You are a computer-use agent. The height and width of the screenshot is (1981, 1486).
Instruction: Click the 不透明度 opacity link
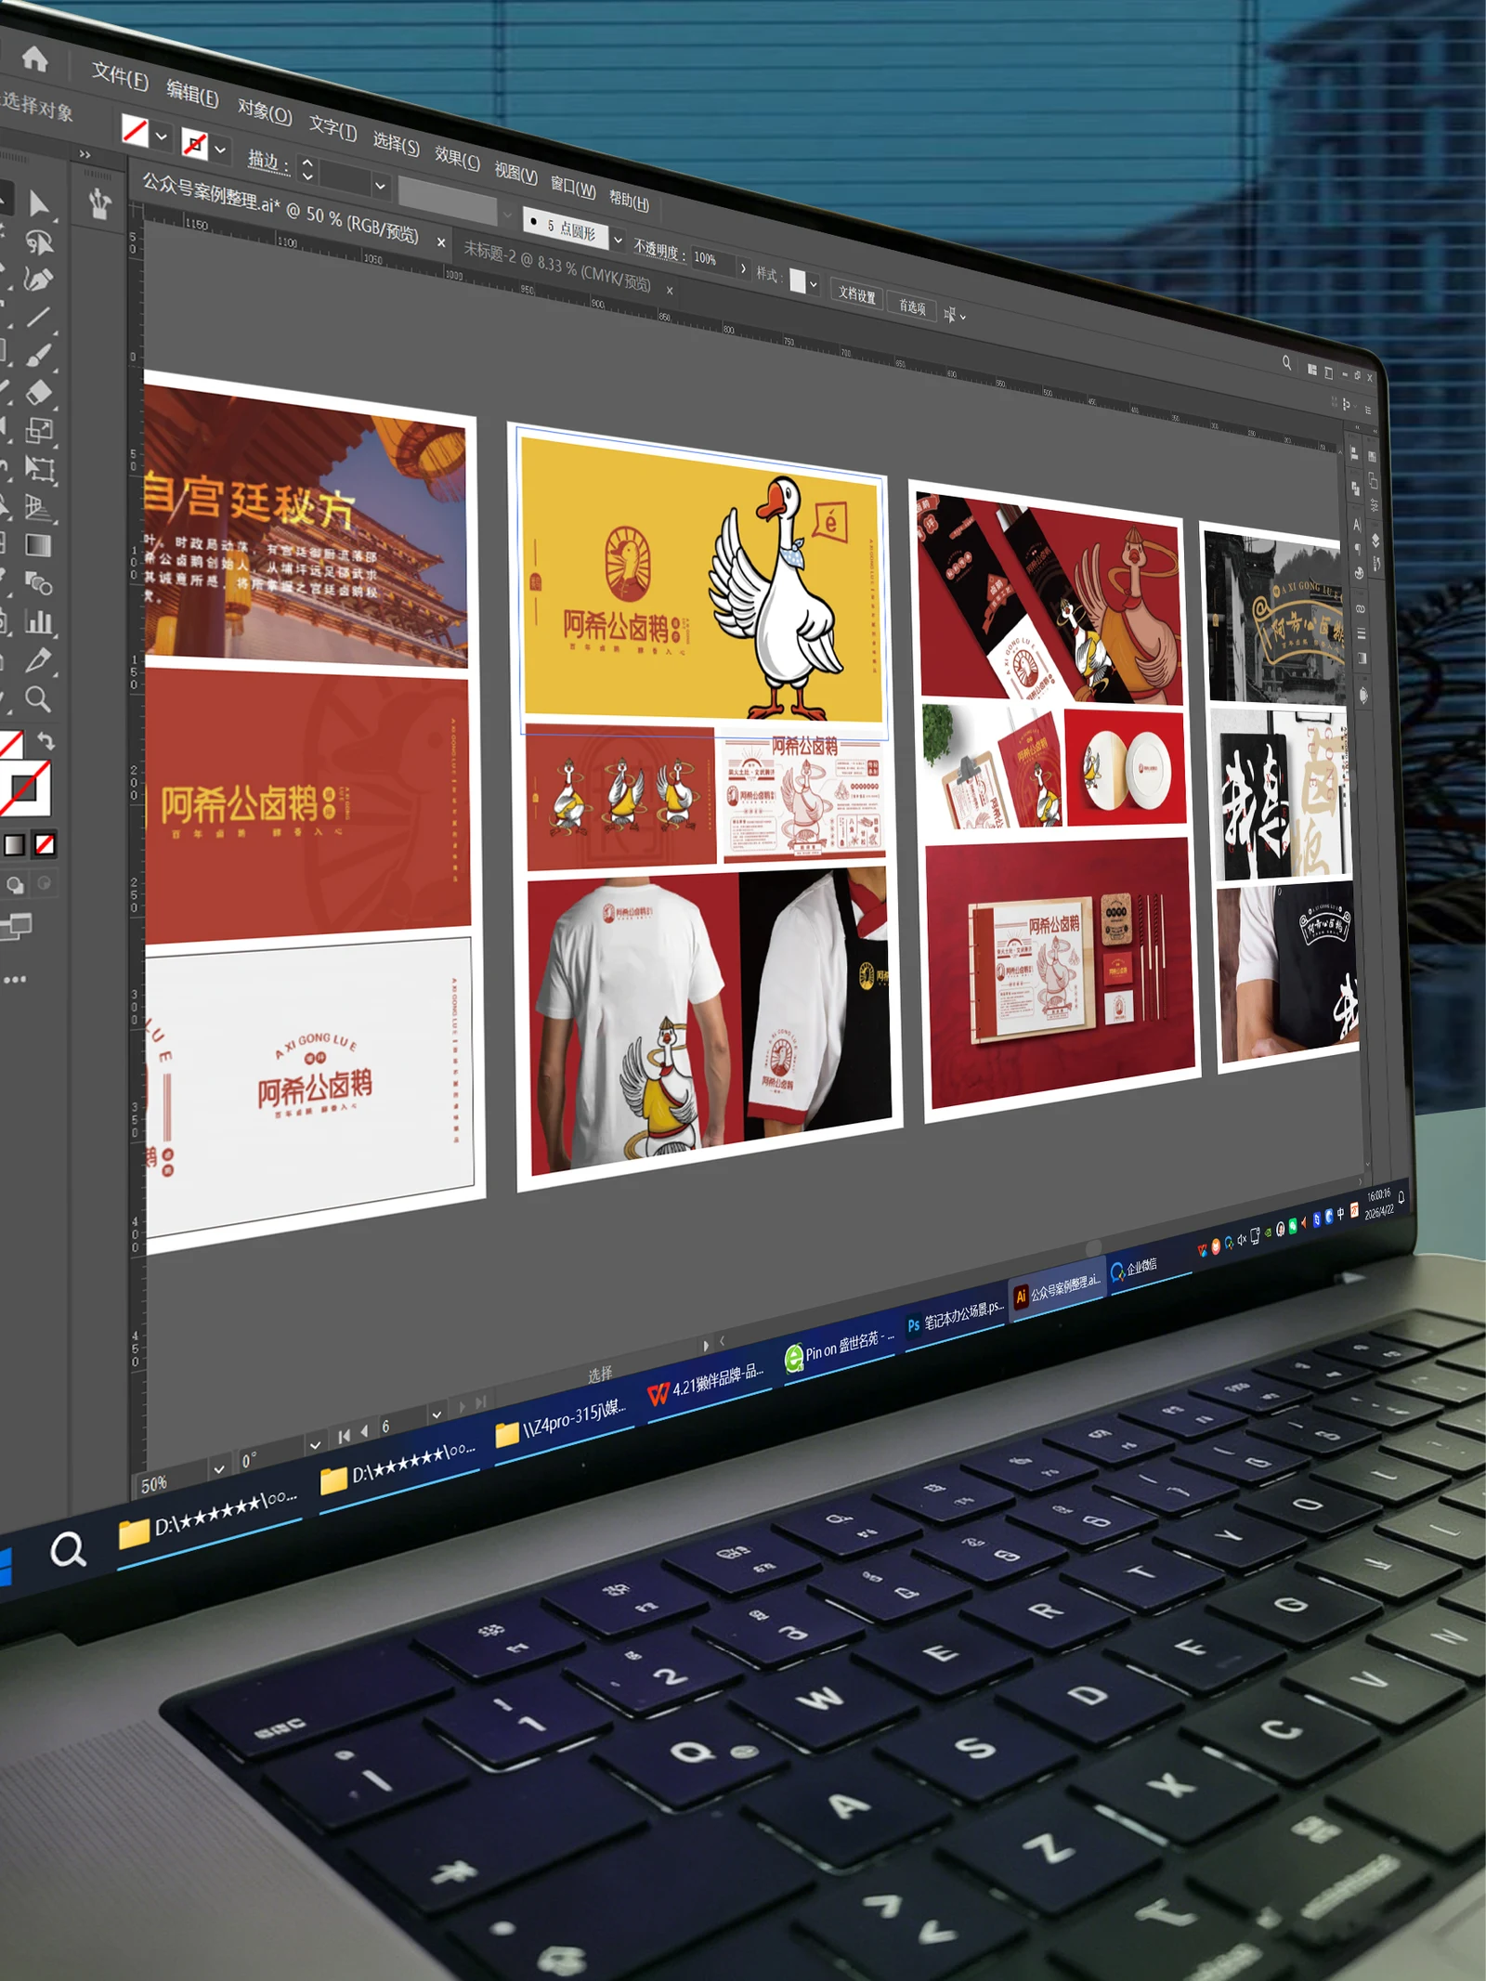(658, 250)
